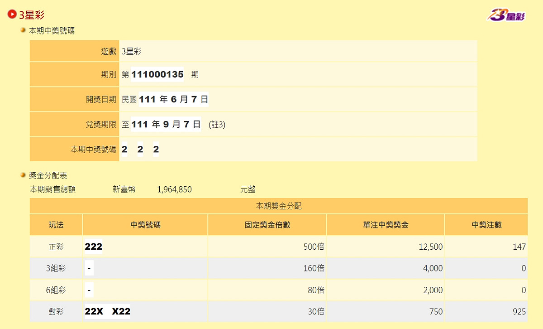Click the 750 prize amount
Viewport: 543px width, 329px height.
[x=436, y=312]
